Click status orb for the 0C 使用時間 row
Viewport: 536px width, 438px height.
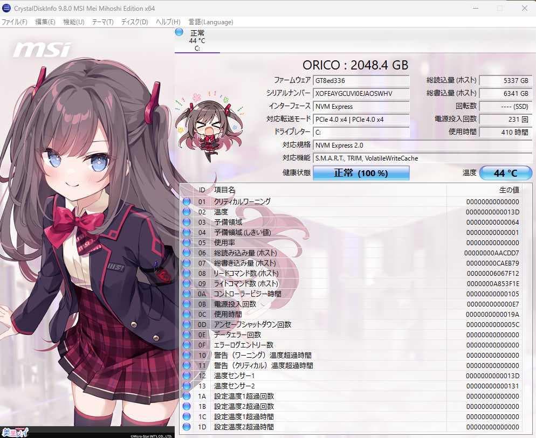187,314
